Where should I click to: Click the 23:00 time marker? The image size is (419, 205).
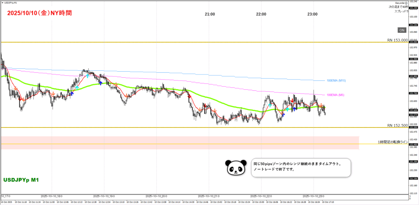312,14
